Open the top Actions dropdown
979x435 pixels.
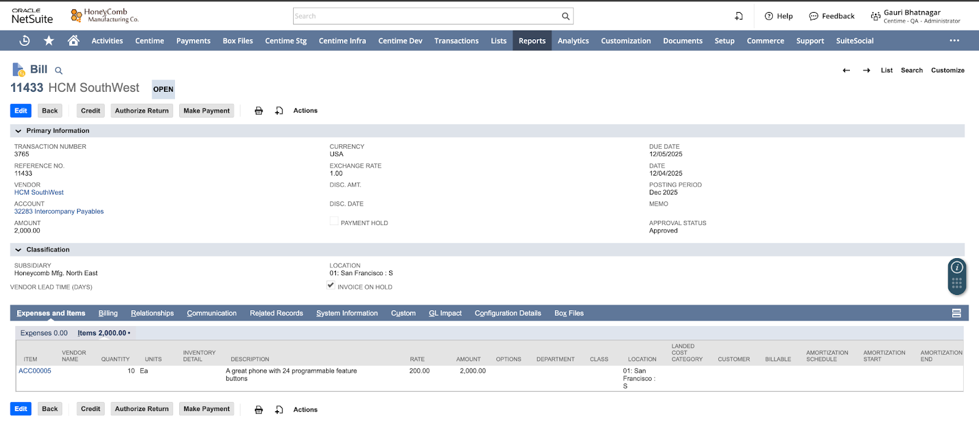pyautogui.click(x=305, y=111)
